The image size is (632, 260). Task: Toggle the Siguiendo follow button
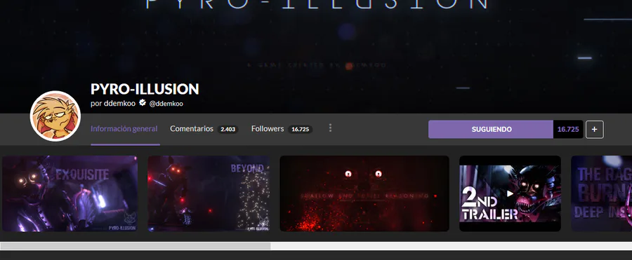491,129
